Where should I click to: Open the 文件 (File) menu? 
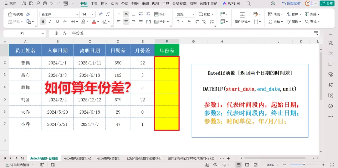pos(11,3)
